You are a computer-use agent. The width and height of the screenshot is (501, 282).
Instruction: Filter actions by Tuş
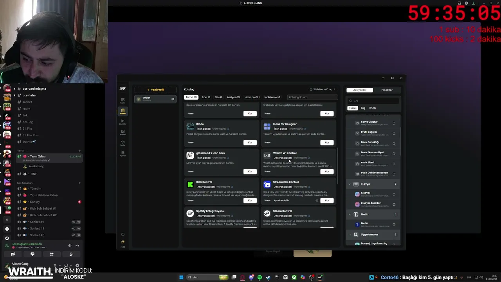pos(363,108)
